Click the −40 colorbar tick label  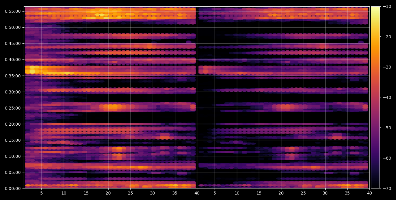click(x=387, y=97)
